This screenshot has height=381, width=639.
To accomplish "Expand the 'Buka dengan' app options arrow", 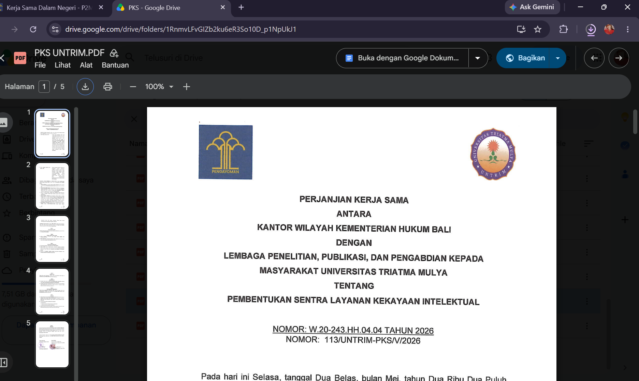I will [478, 58].
